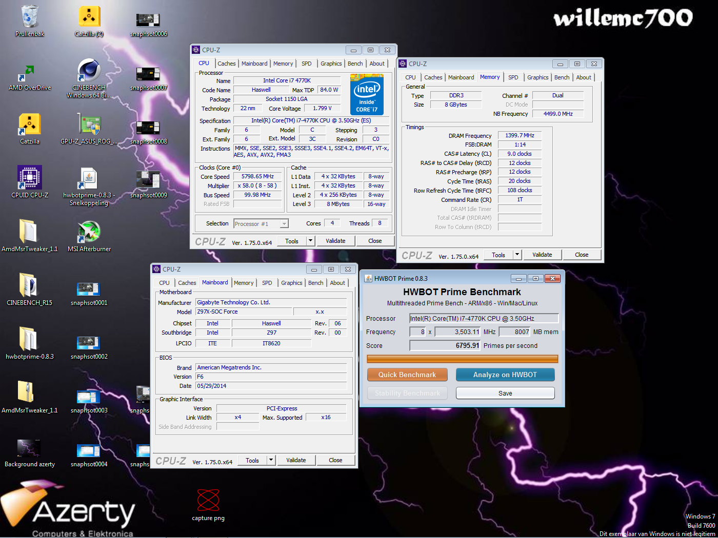718x538 pixels.
Task: Switch to SPD tab in Memory window
Action: [513, 77]
